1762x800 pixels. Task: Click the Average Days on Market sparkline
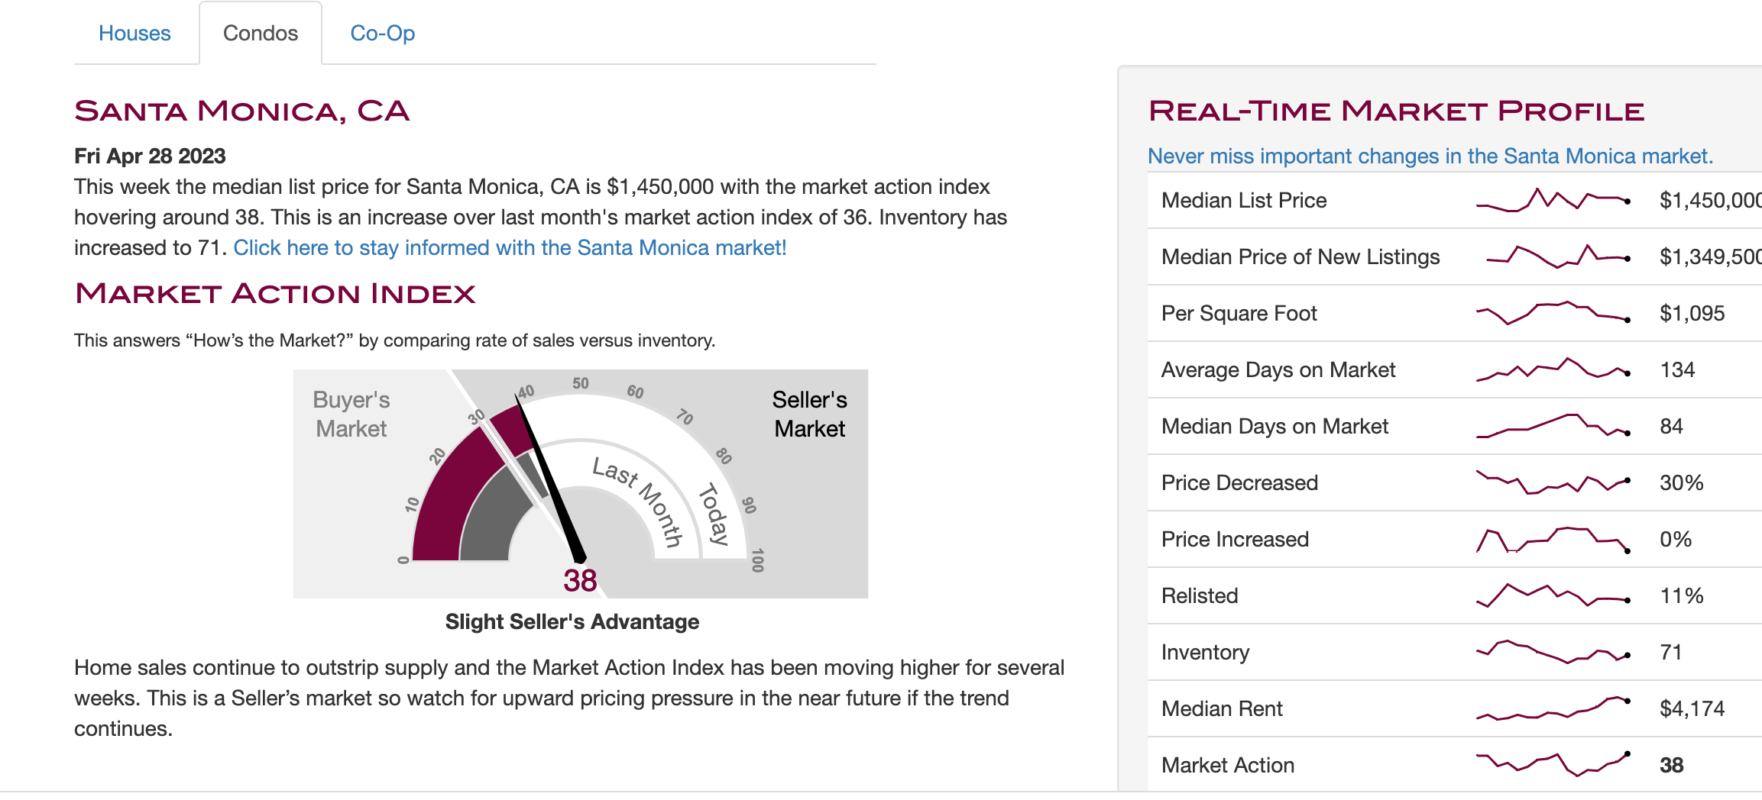[x=1553, y=369]
